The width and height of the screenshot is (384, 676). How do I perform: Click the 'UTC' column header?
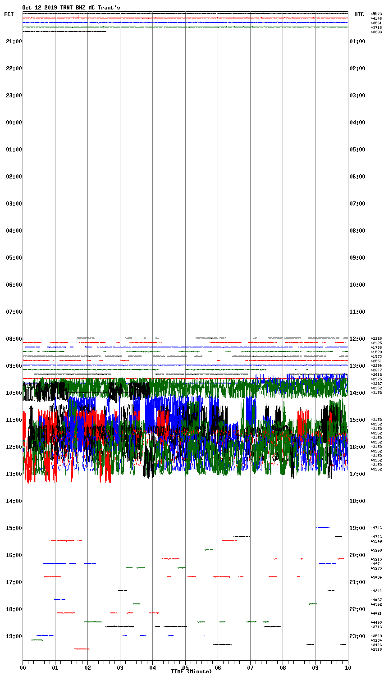click(359, 14)
